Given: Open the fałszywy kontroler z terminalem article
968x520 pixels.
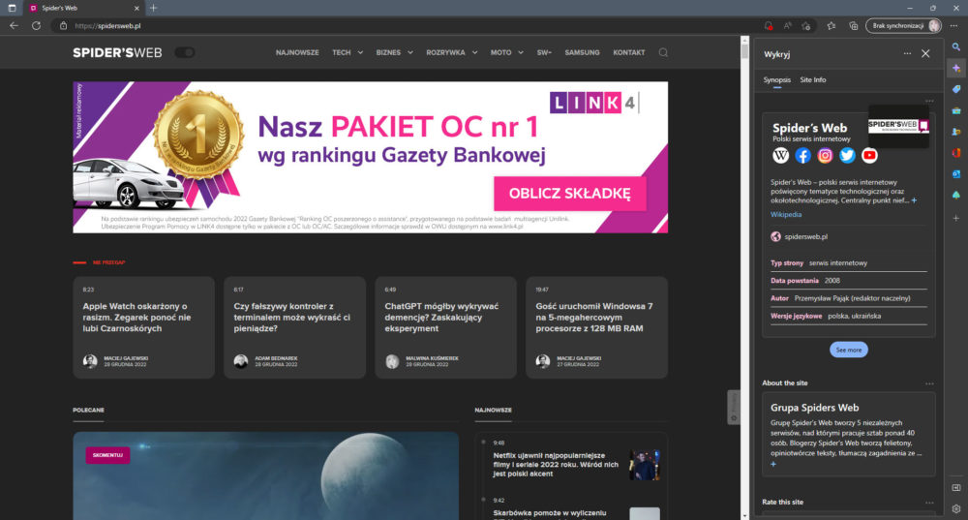Looking at the screenshot, I should point(294,327).
